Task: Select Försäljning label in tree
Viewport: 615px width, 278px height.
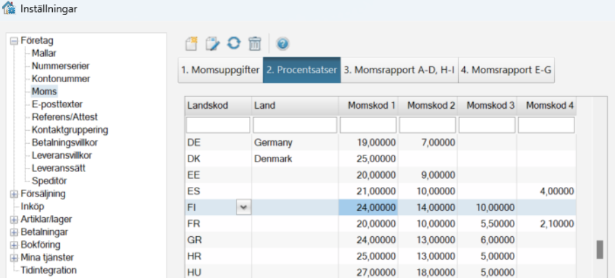Action: coord(43,194)
